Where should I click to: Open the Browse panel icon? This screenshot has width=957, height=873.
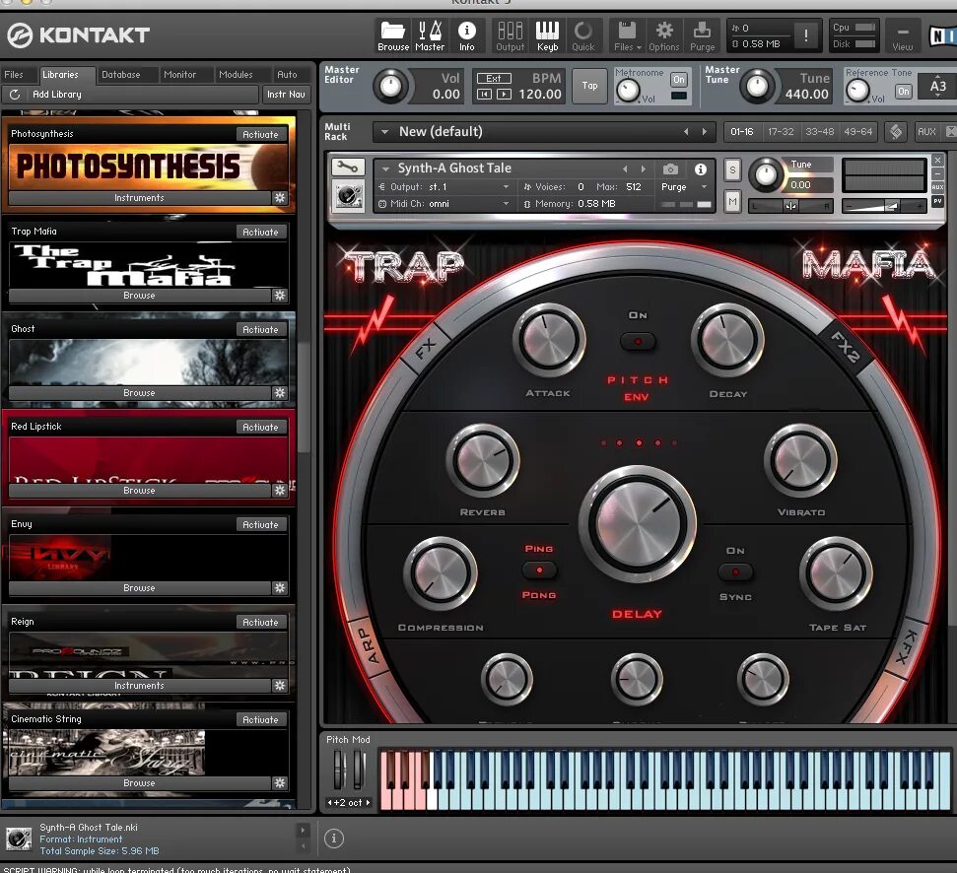tap(393, 35)
